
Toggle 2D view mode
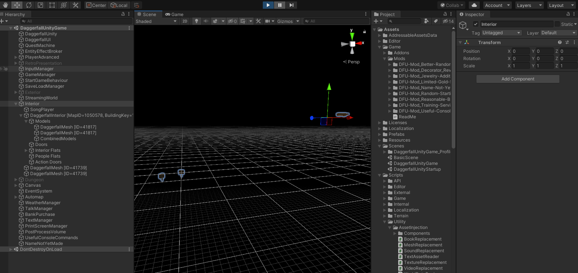[185, 21]
